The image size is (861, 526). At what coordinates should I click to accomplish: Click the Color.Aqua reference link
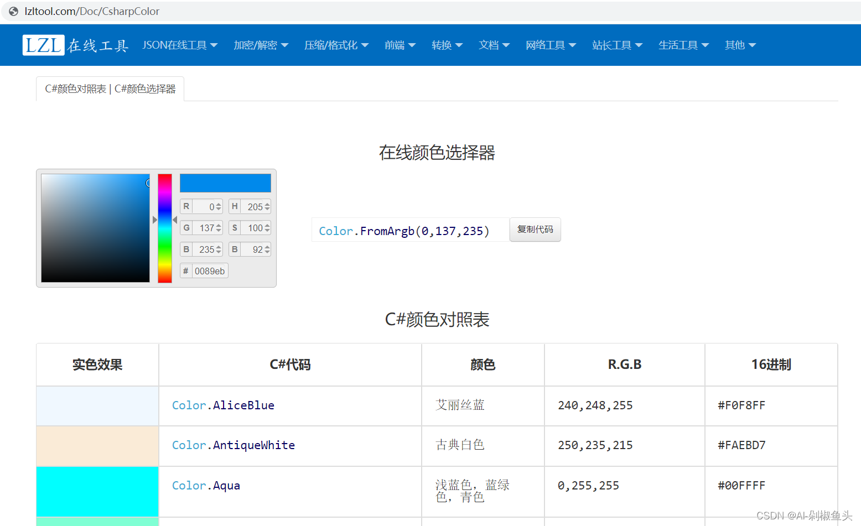[205, 485]
